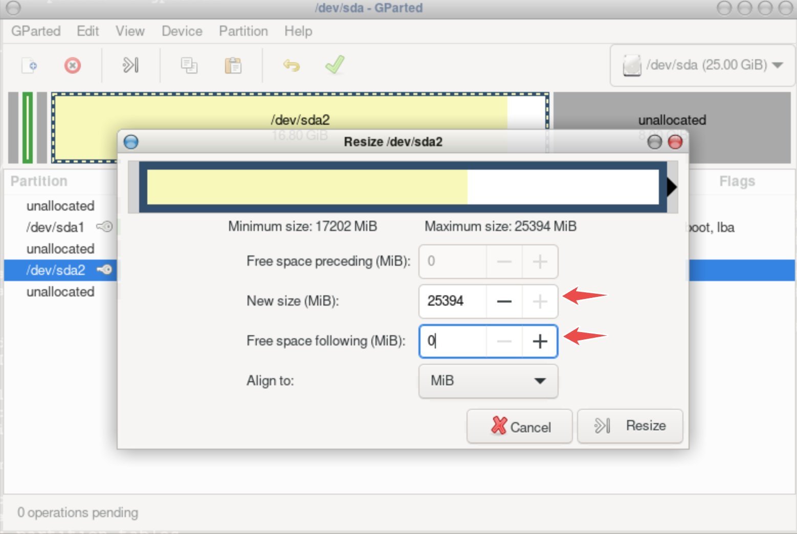The height and width of the screenshot is (534, 797).
Task: Click the Copy partition toolbar icon
Action: click(x=189, y=65)
